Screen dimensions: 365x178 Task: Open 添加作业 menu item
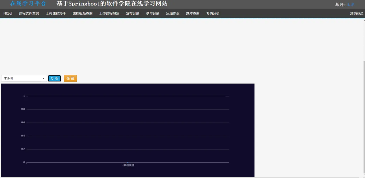click(173, 13)
